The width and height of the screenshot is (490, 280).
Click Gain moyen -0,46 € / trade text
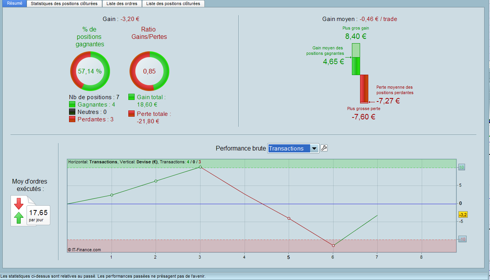pyautogui.click(x=360, y=19)
